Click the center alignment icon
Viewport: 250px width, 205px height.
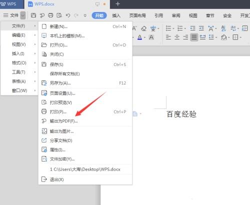click(177, 37)
